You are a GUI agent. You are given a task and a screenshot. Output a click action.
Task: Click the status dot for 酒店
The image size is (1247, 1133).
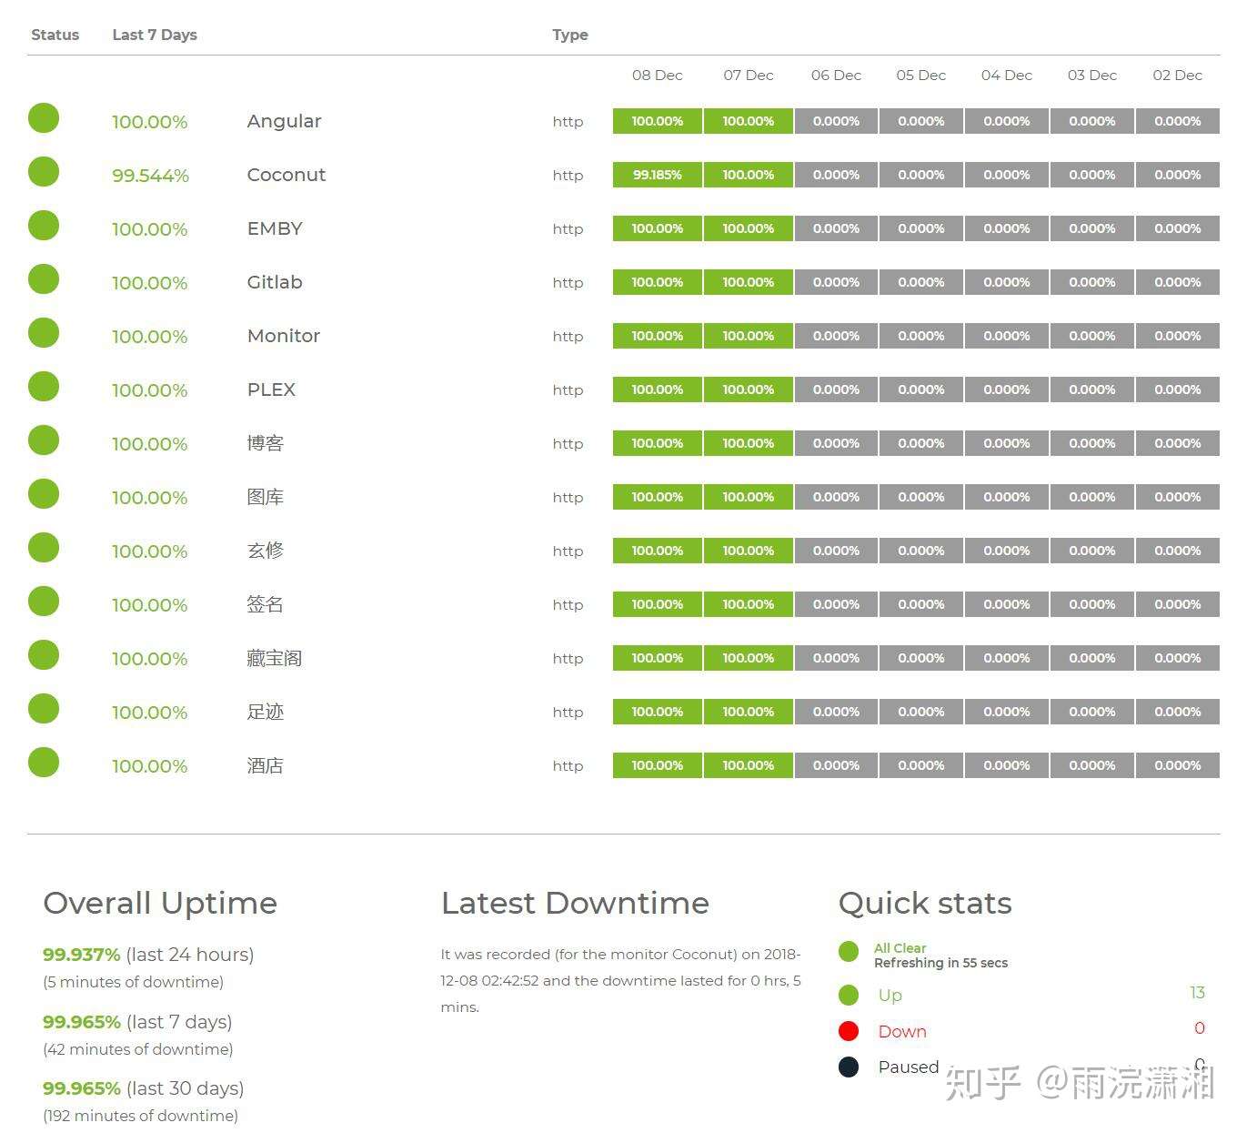(x=44, y=763)
